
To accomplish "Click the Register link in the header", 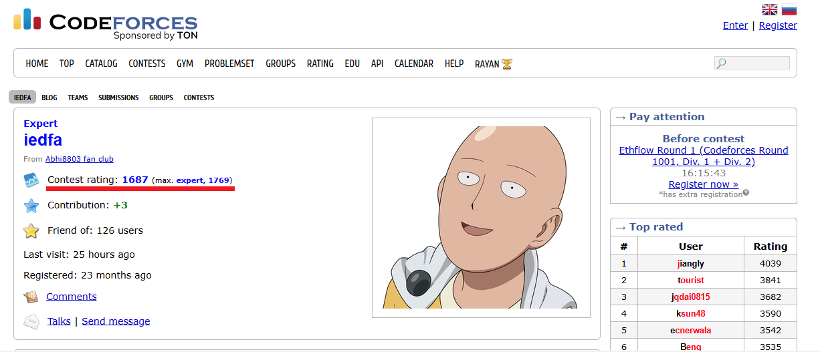I will [x=778, y=25].
